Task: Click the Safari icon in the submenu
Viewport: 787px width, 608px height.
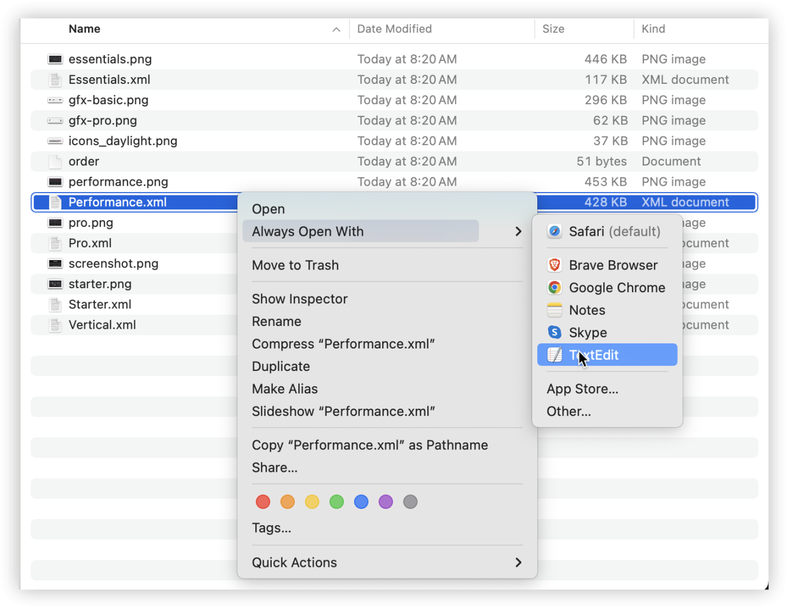Action: [x=555, y=231]
